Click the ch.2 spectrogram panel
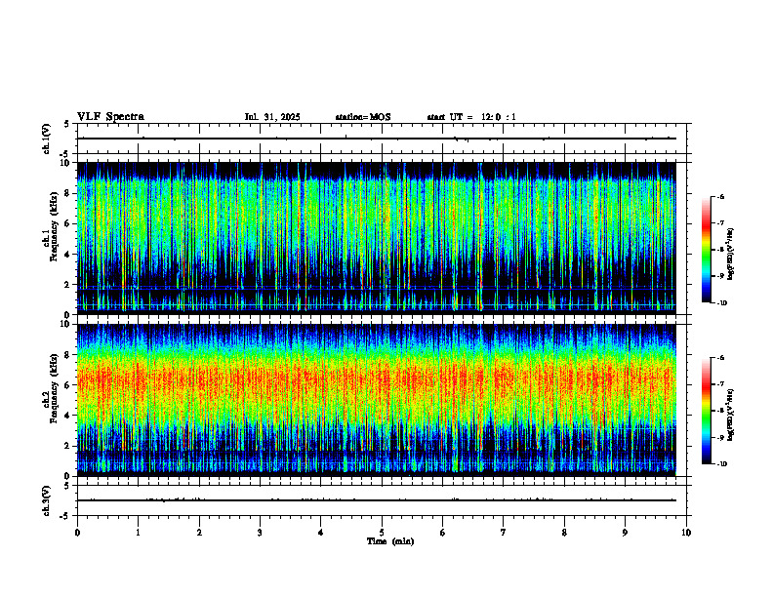773x597 pixels. point(376,400)
